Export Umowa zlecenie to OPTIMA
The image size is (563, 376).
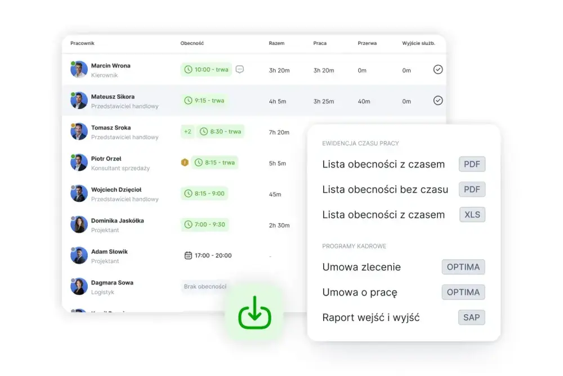tap(463, 267)
